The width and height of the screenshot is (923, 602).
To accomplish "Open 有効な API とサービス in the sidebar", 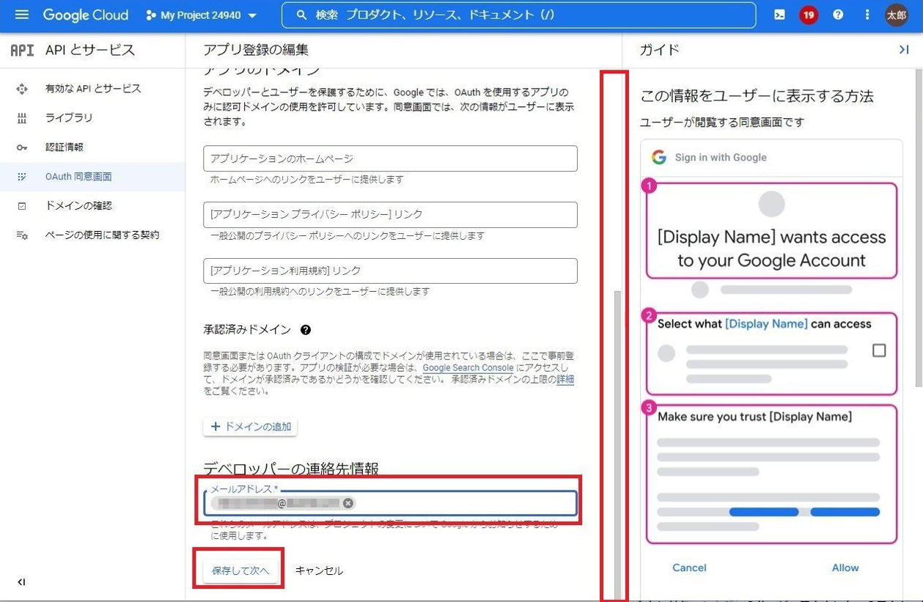I will click(92, 89).
